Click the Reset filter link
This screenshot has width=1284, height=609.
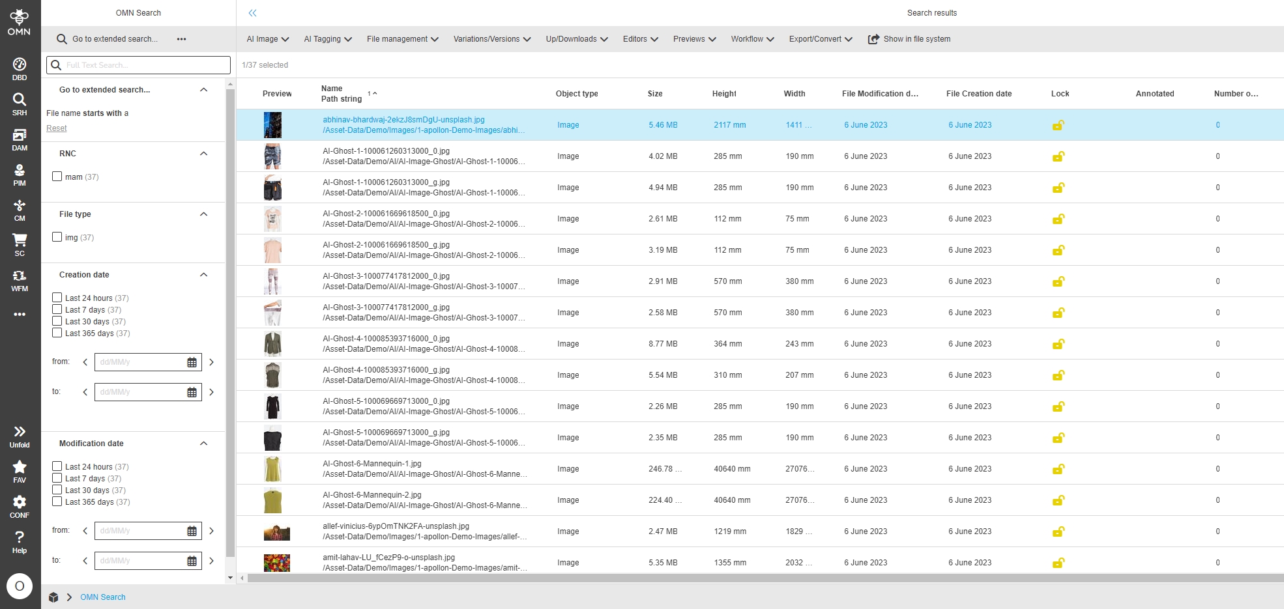pos(57,128)
